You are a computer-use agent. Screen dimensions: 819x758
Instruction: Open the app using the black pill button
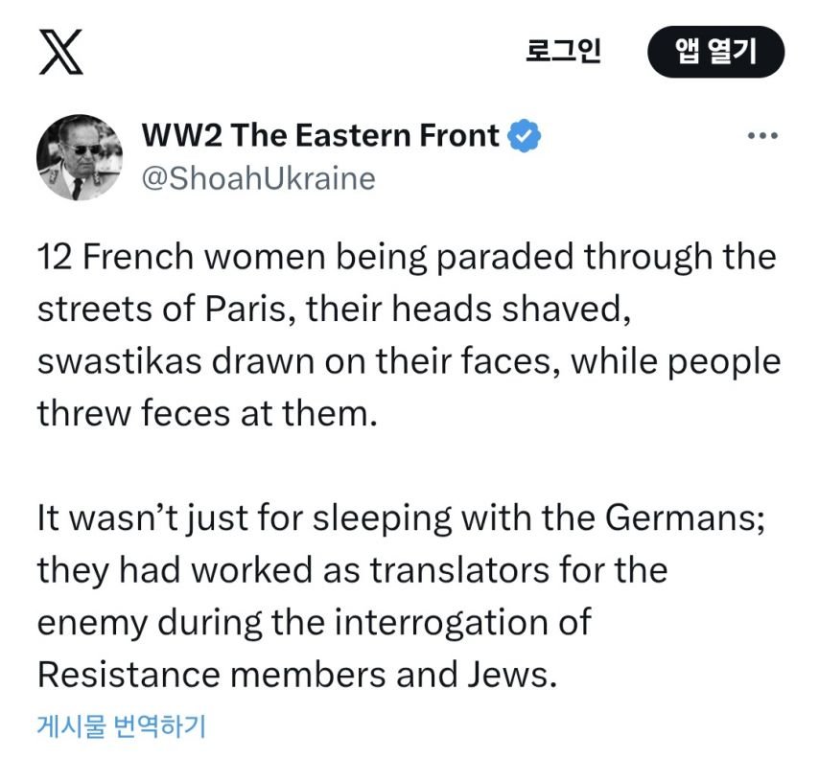pyautogui.click(x=714, y=53)
